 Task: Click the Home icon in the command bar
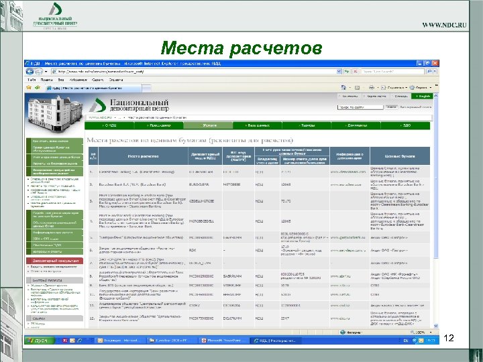343,88
